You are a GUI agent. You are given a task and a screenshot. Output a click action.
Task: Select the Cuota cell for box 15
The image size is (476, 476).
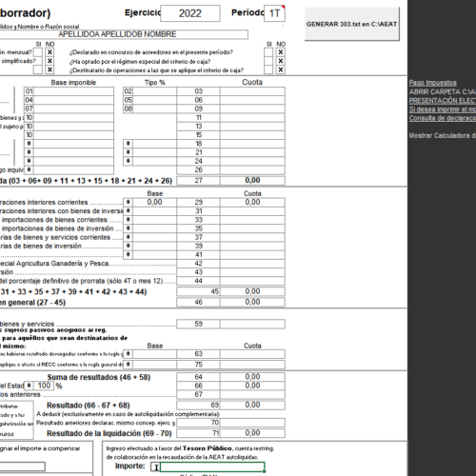(x=252, y=135)
